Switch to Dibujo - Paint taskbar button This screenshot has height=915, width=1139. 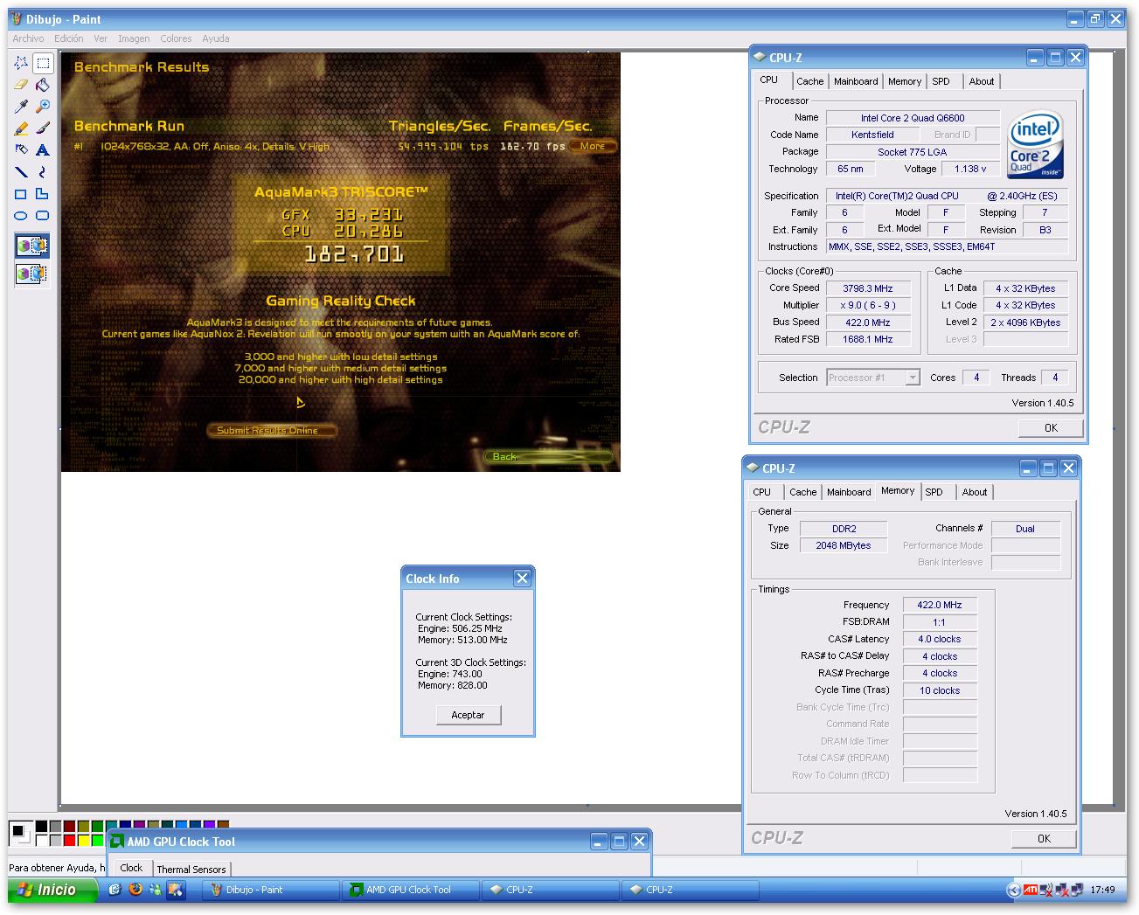pos(271,890)
